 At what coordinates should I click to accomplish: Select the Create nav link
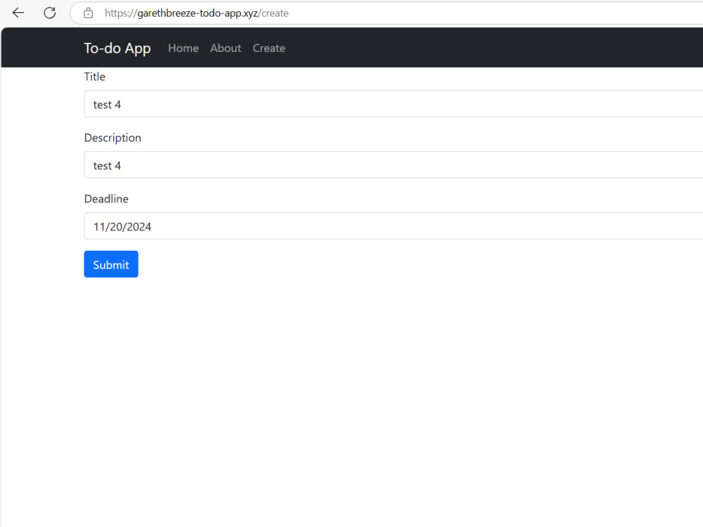pos(269,48)
